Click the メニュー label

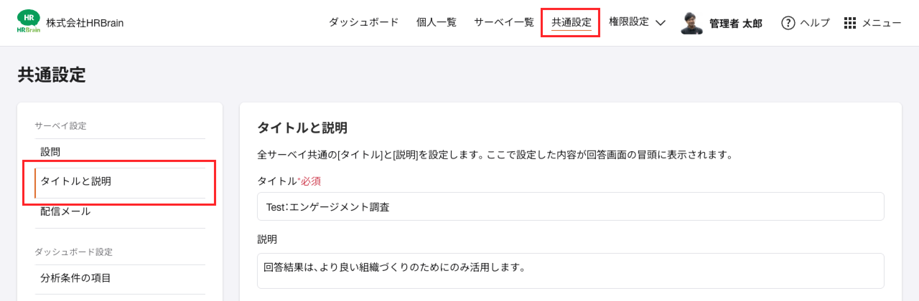pyautogui.click(x=881, y=23)
